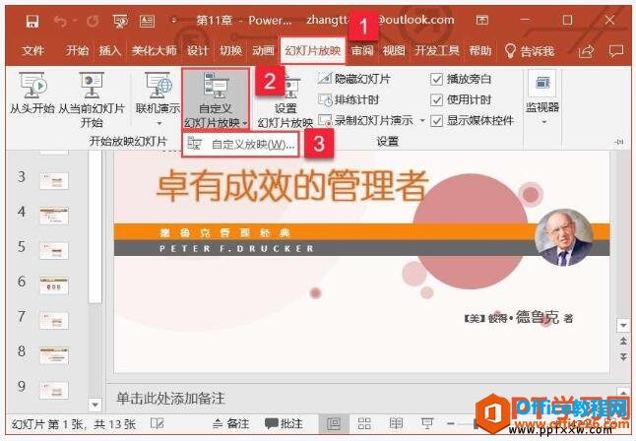
Task: Switch to the 设计 tab
Action: coord(198,51)
